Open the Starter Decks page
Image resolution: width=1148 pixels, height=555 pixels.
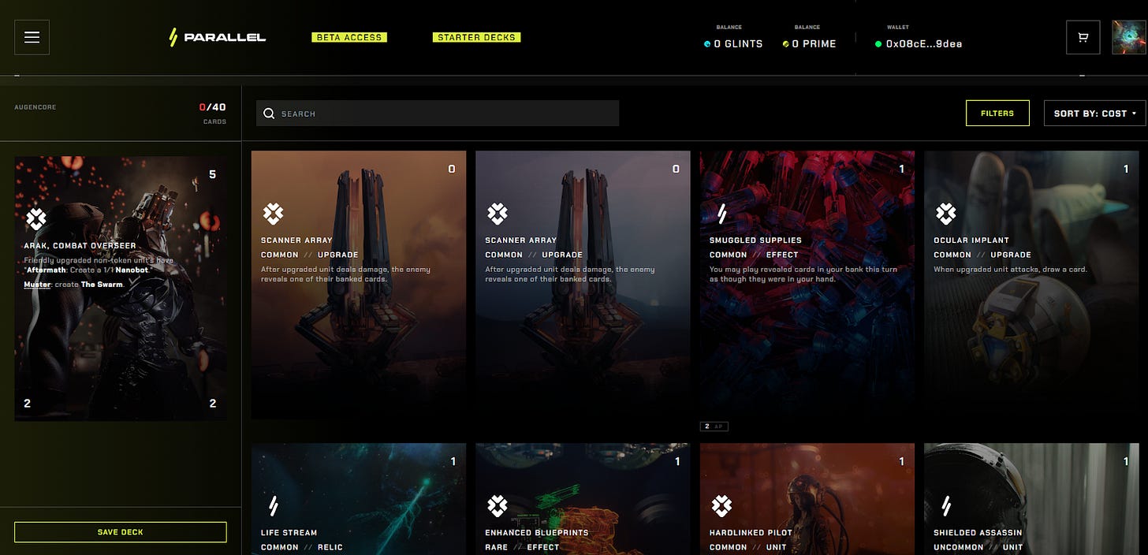click(x=476, y=37)
